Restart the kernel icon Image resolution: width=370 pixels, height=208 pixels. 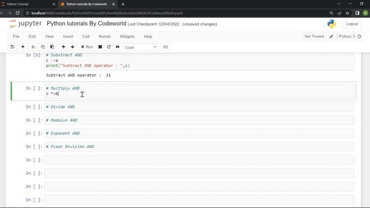coord(109,47)
